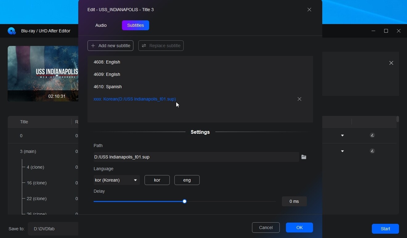
Task: Select title 22 (clone) in tree
Action: click(37, 199)
